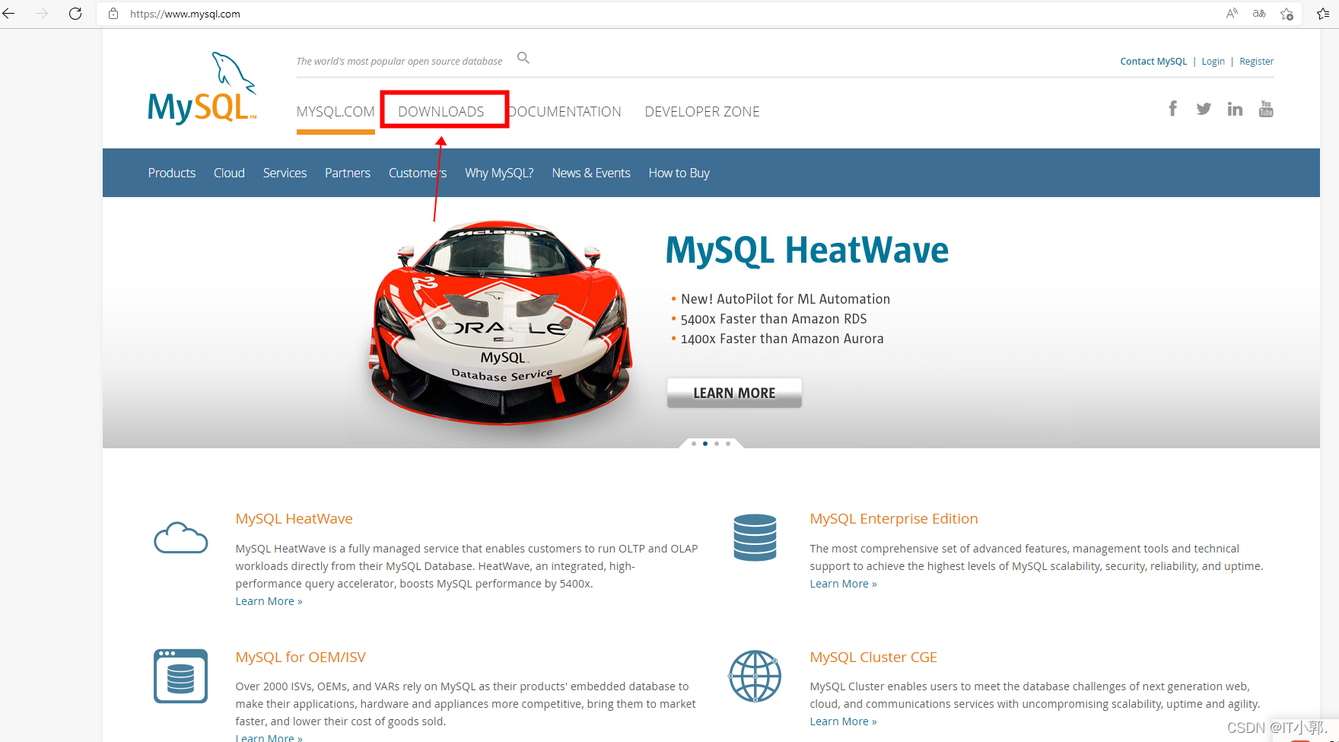Viewport: 1339px width, 742px height.
Task: Click Learn More under MySQL HeatWave
Action: pyautogui.click(x=269, y=601)
